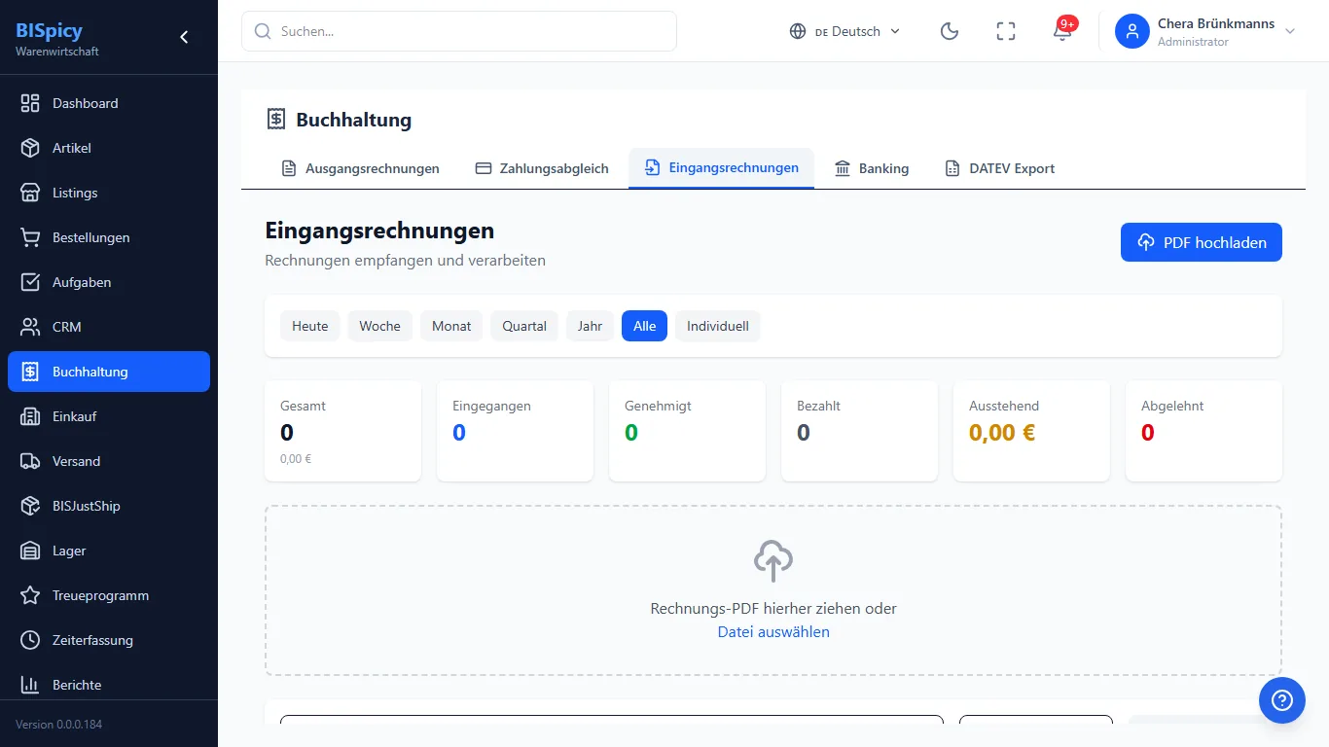The image size is (1329, 747).
Task: Click the BISpicy logo text
Action: [49, 30]
